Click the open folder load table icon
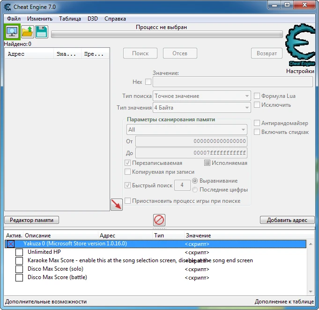The image size is (319, 310). point(28,32)
